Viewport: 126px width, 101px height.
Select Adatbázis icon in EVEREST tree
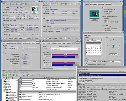click(x=5, y=89)
